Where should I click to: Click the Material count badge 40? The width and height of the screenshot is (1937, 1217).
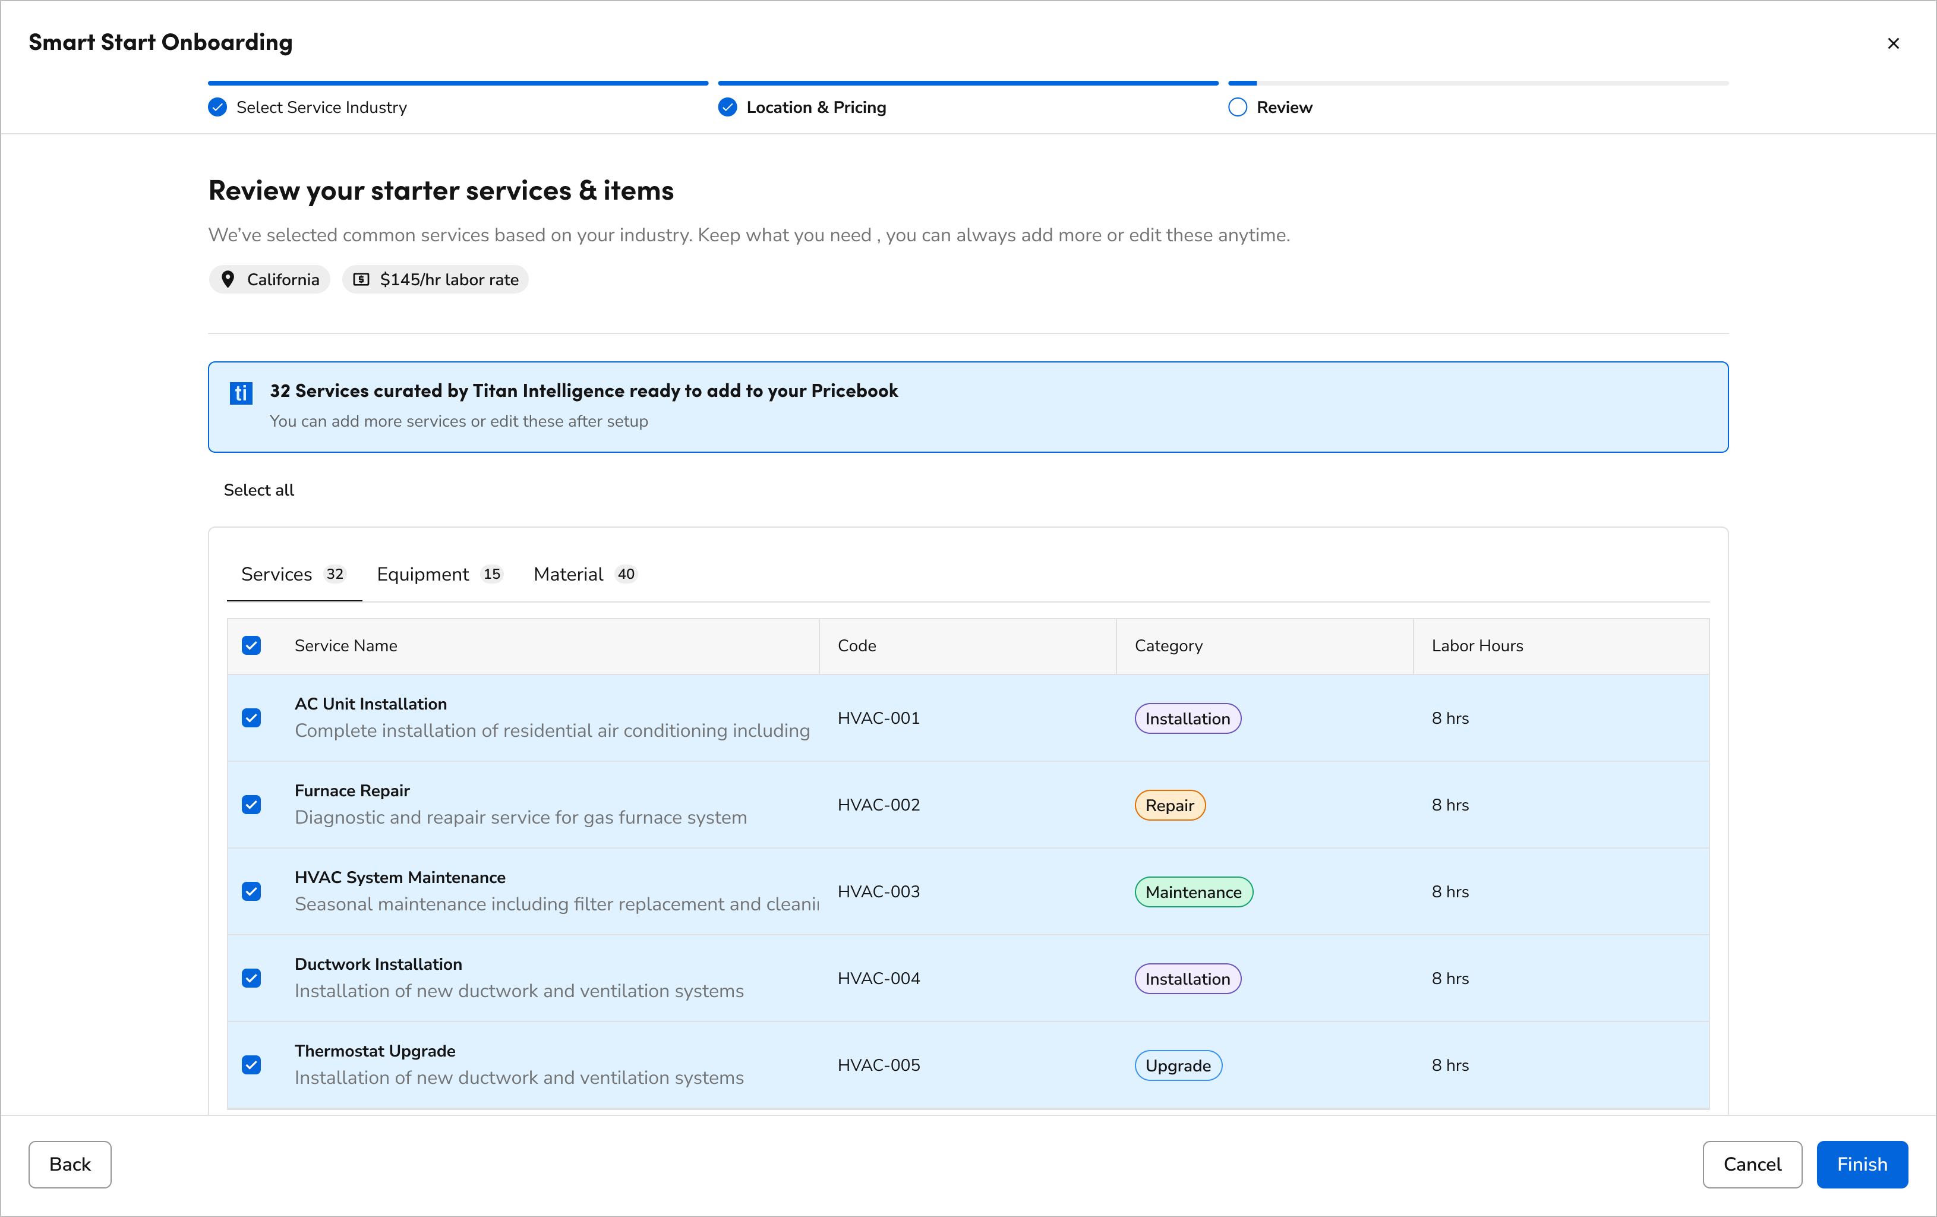[x=626, y=573]
